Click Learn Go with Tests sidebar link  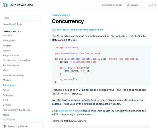tap(13, 24)
